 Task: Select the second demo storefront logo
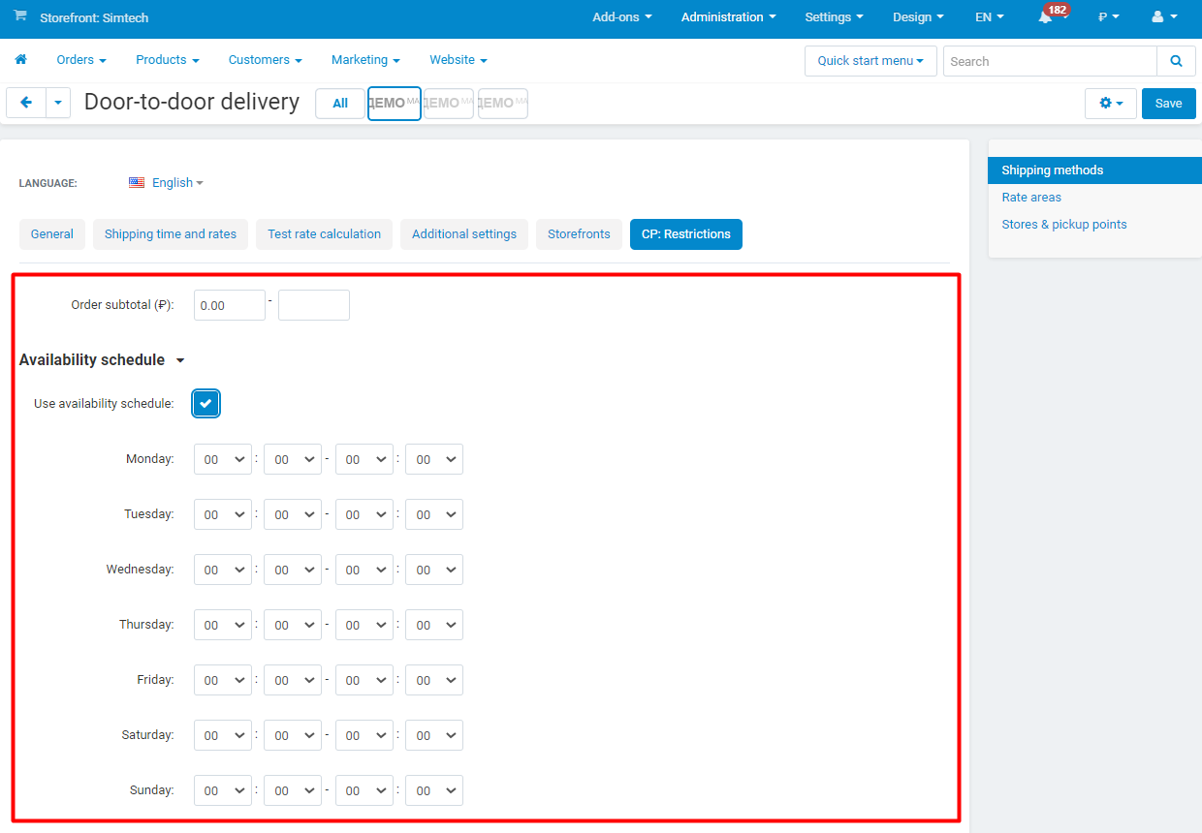coord(449,104)
